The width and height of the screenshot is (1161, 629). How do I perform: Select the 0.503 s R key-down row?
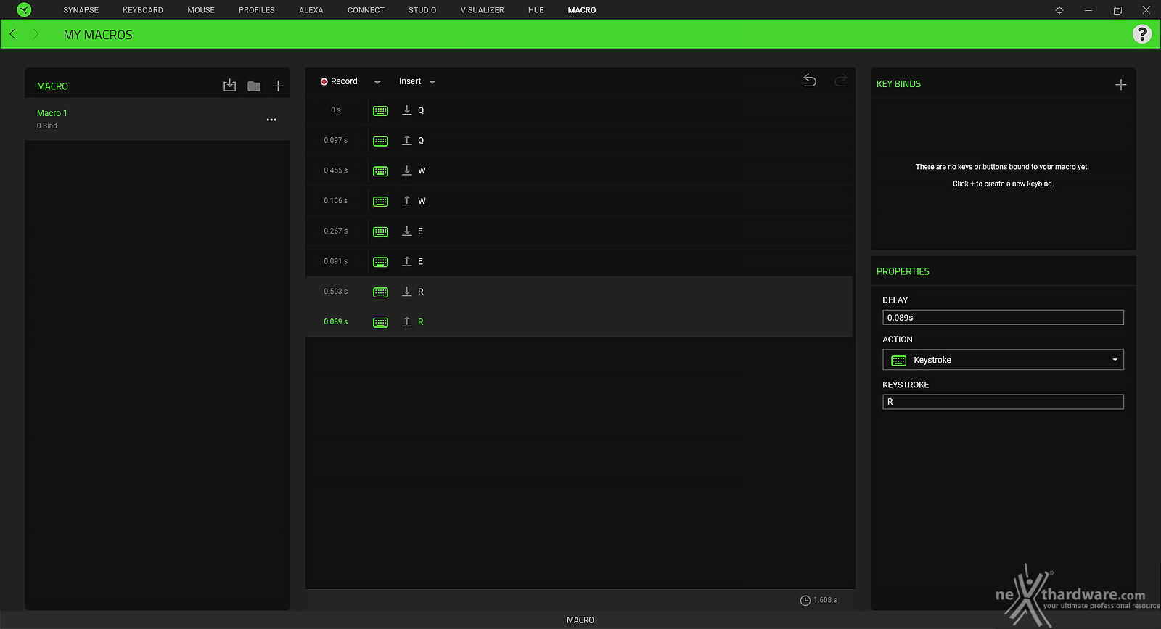point(579,292)
